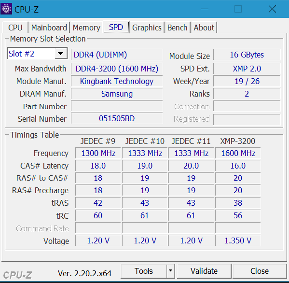Click the Validate button
The height and width of the screenshot is (283, 289).
[204, 271]
